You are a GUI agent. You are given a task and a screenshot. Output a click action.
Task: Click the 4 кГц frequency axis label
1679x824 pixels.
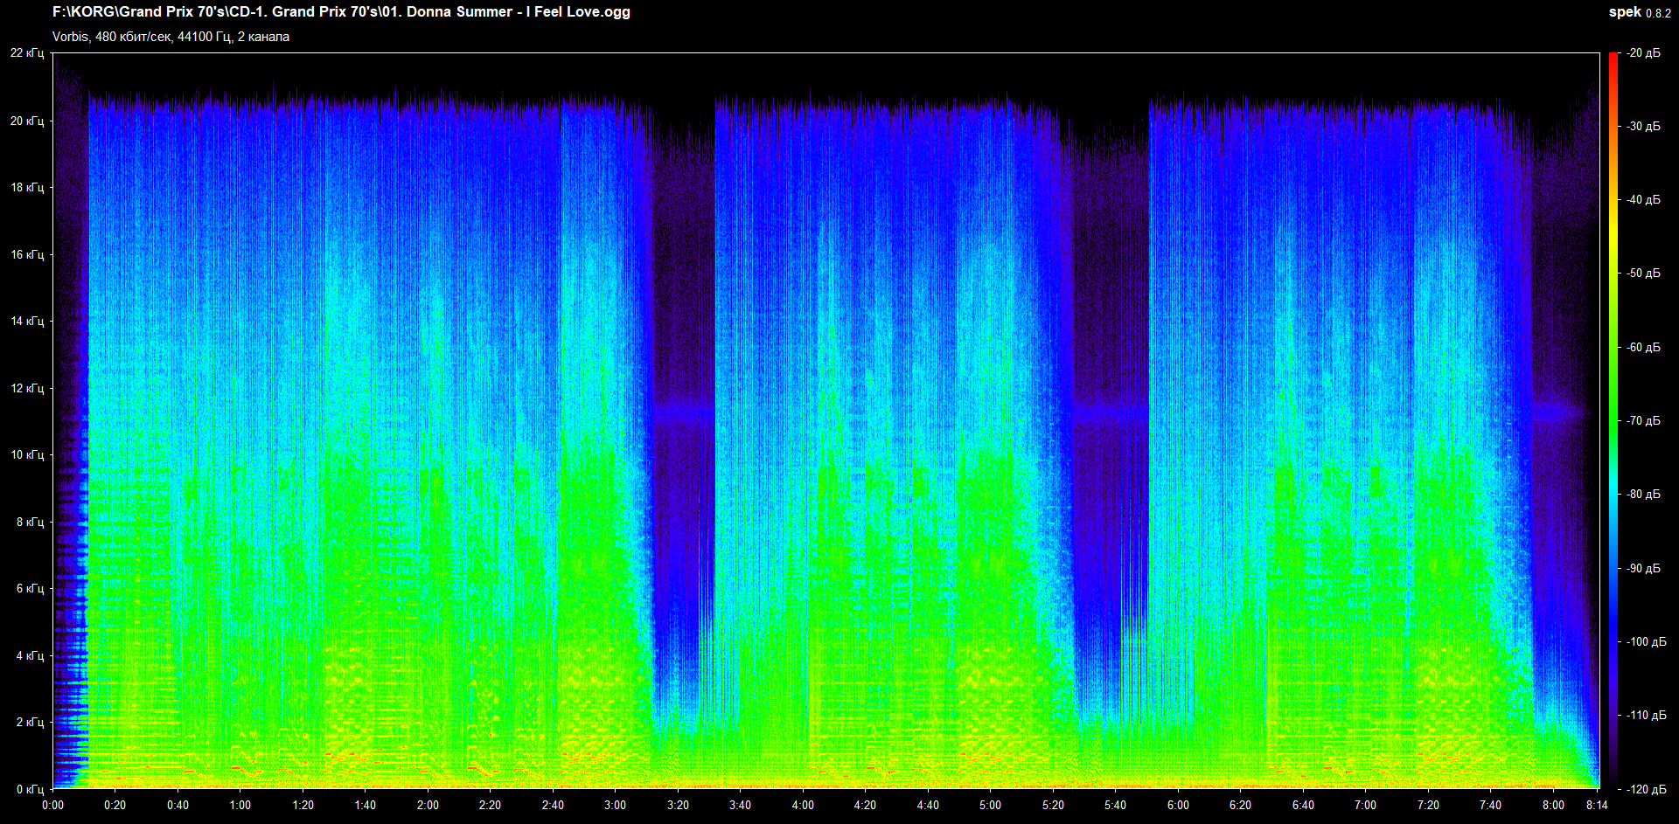(x=30, y=655)
